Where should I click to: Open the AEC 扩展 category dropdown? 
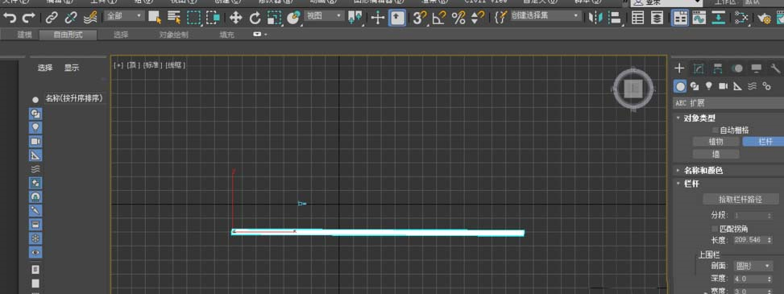(728, 103)
